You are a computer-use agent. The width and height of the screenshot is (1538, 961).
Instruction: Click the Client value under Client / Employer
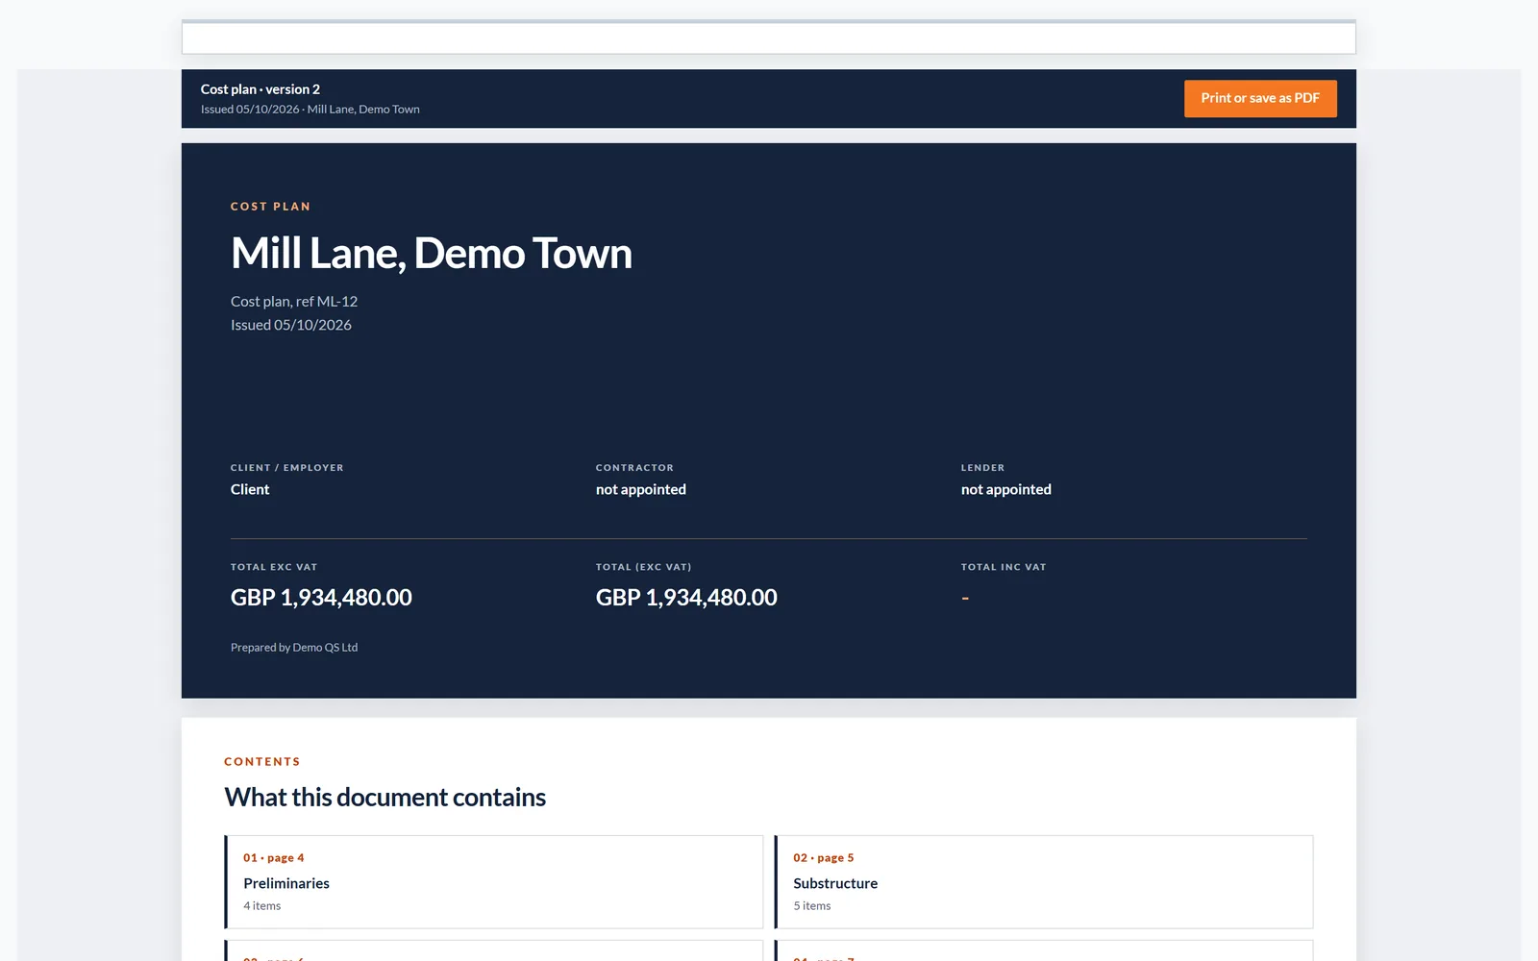coord(250,489)
